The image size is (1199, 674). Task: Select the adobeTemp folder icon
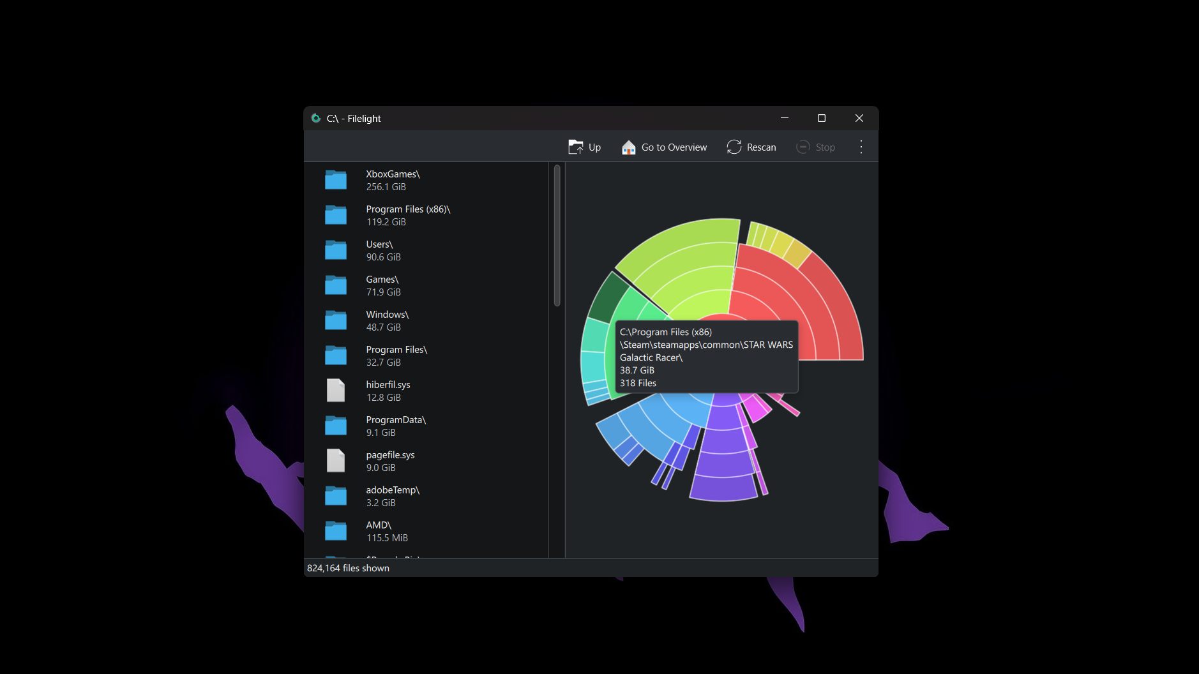pos(336,496)
